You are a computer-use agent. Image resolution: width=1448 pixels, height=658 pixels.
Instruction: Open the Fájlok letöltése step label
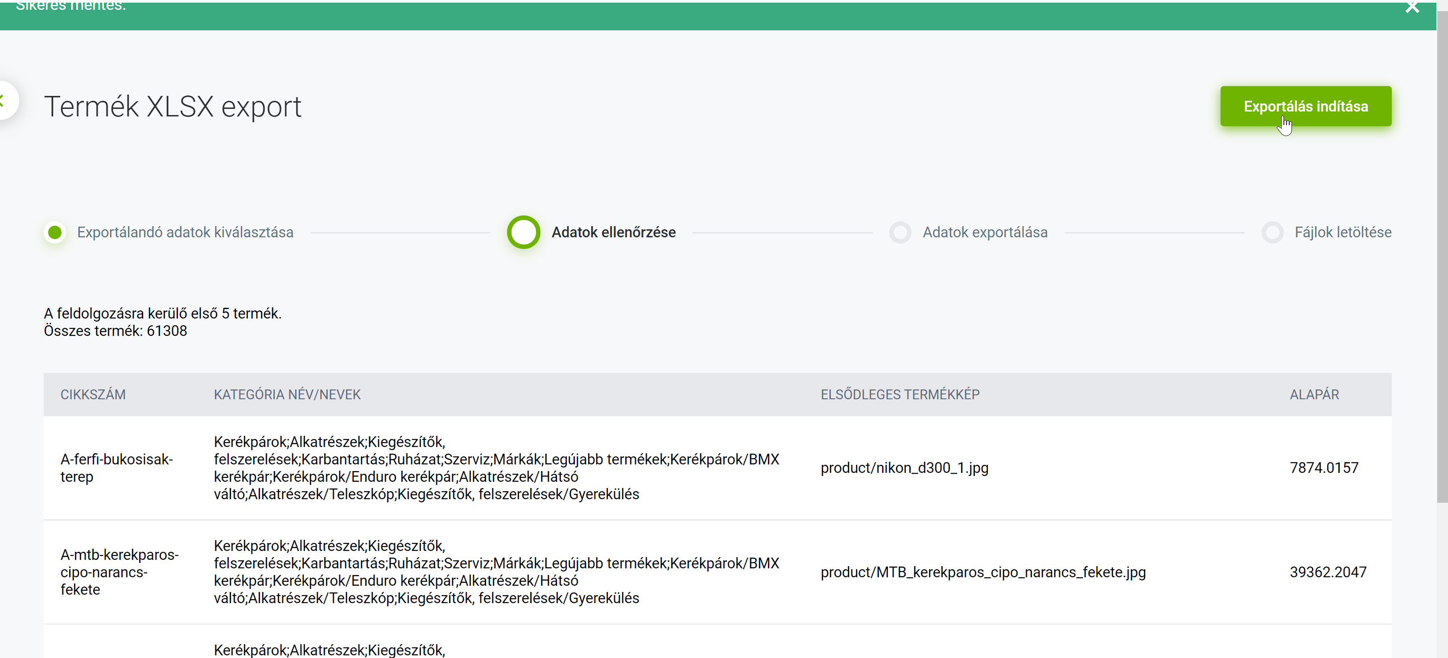coord(1343,232)
